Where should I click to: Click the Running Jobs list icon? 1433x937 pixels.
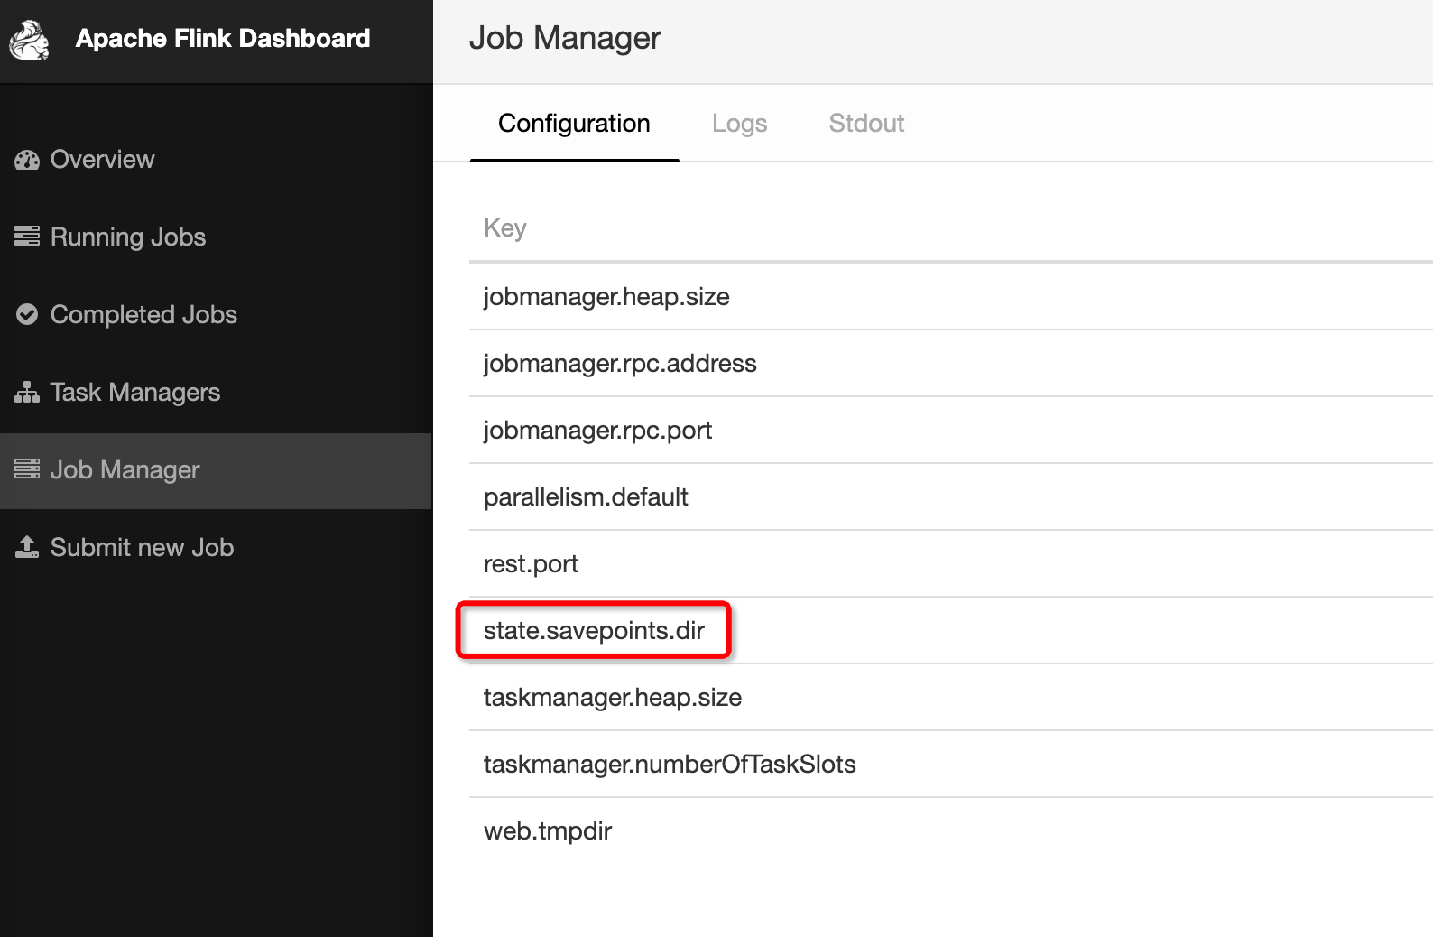tap(27, 237)
